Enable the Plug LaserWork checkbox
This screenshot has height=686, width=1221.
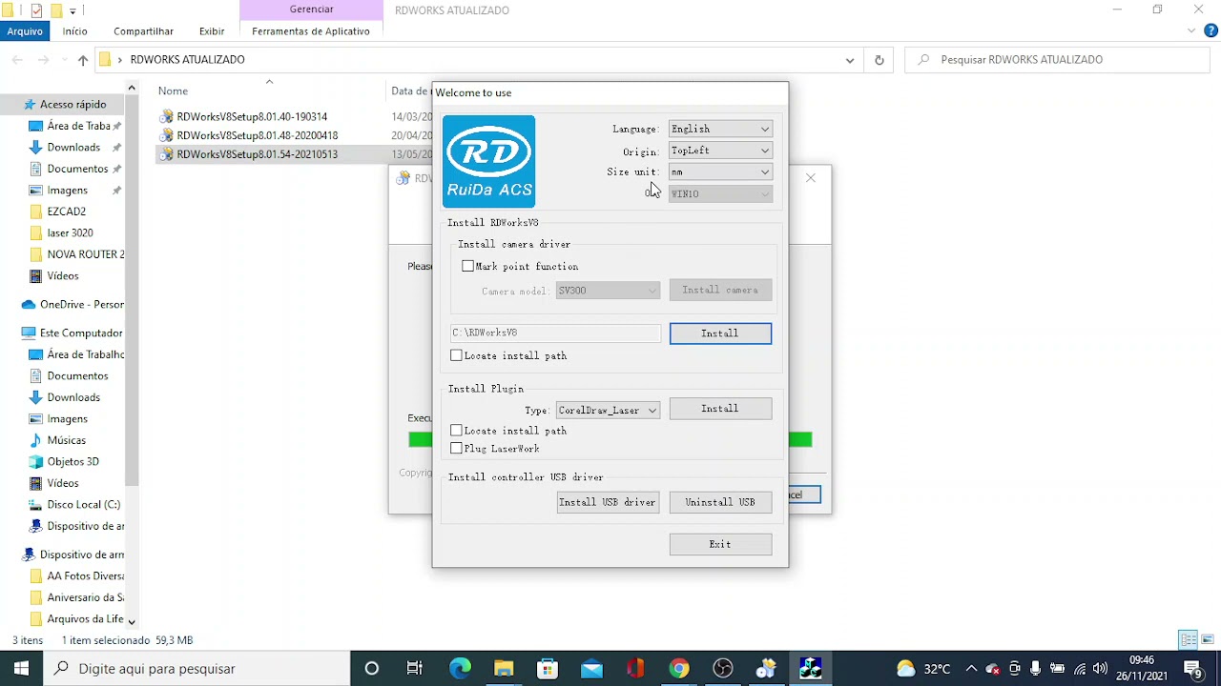point(456,449)
